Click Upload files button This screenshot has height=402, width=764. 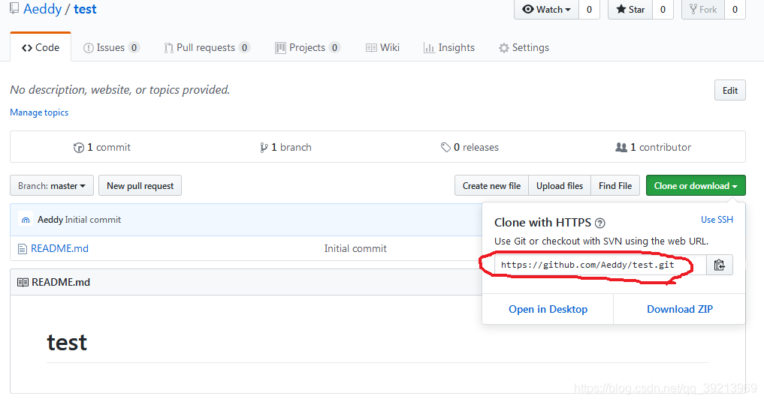click(x=560, y=185)
